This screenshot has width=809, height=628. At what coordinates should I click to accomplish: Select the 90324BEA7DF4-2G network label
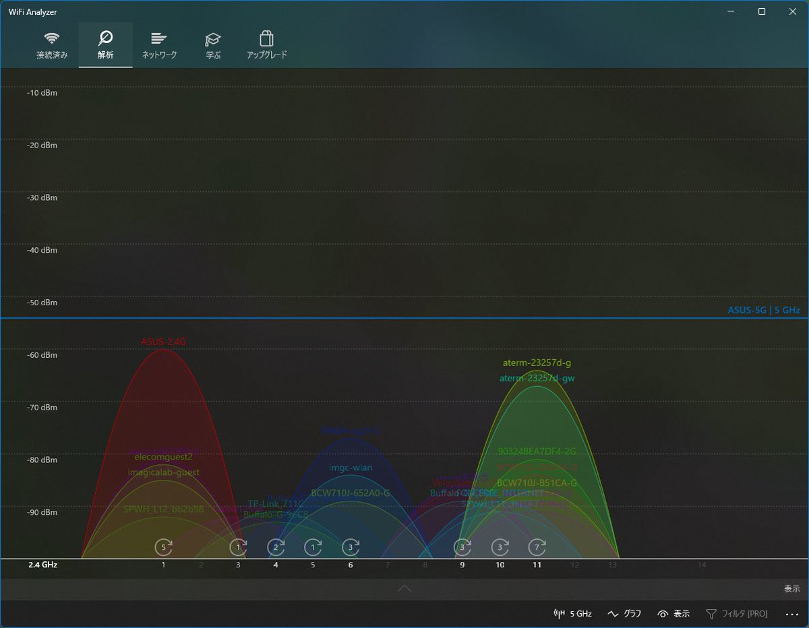[x=537, y=451]
